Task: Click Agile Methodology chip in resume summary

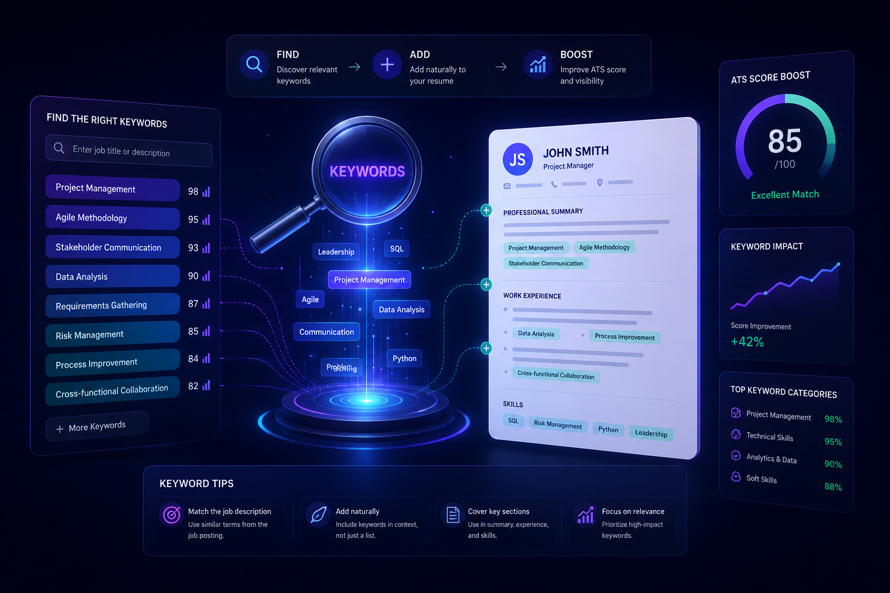Action: coord(604,247)
